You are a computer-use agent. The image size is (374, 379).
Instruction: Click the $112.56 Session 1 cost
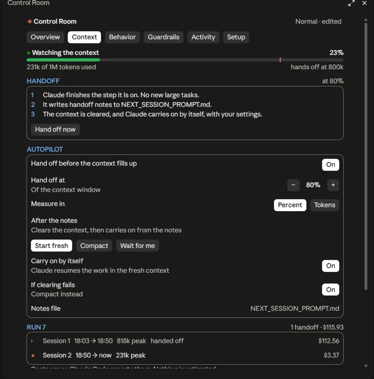click(x=329, y=341)
